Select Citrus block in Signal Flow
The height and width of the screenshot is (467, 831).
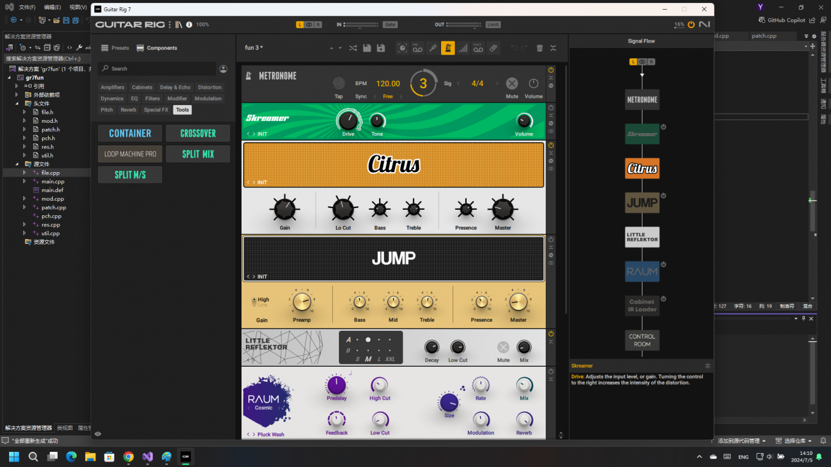(642, 168)
